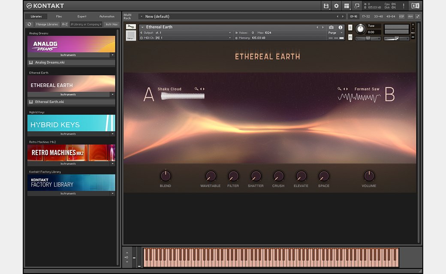Load the previous multi preset arrow
Image resolution: width=446 pixels, height=274 pixels.
[x=338, y=16]
